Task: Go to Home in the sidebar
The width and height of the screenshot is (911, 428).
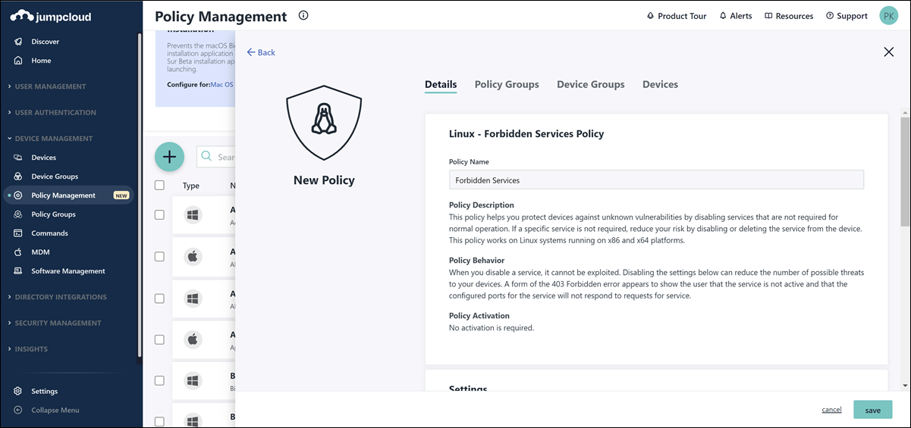Action: pos(41,61)
